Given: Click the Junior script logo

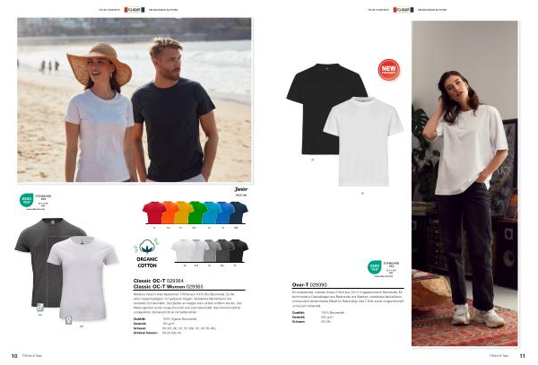Looking at the screenshot, I should point(241,189).
